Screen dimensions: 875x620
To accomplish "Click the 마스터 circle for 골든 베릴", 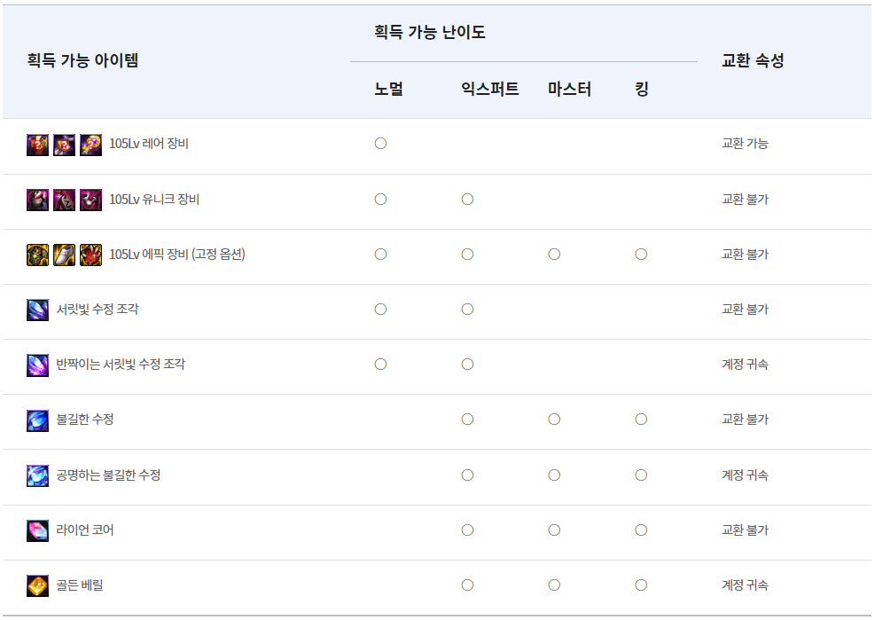I will (554, 585).
